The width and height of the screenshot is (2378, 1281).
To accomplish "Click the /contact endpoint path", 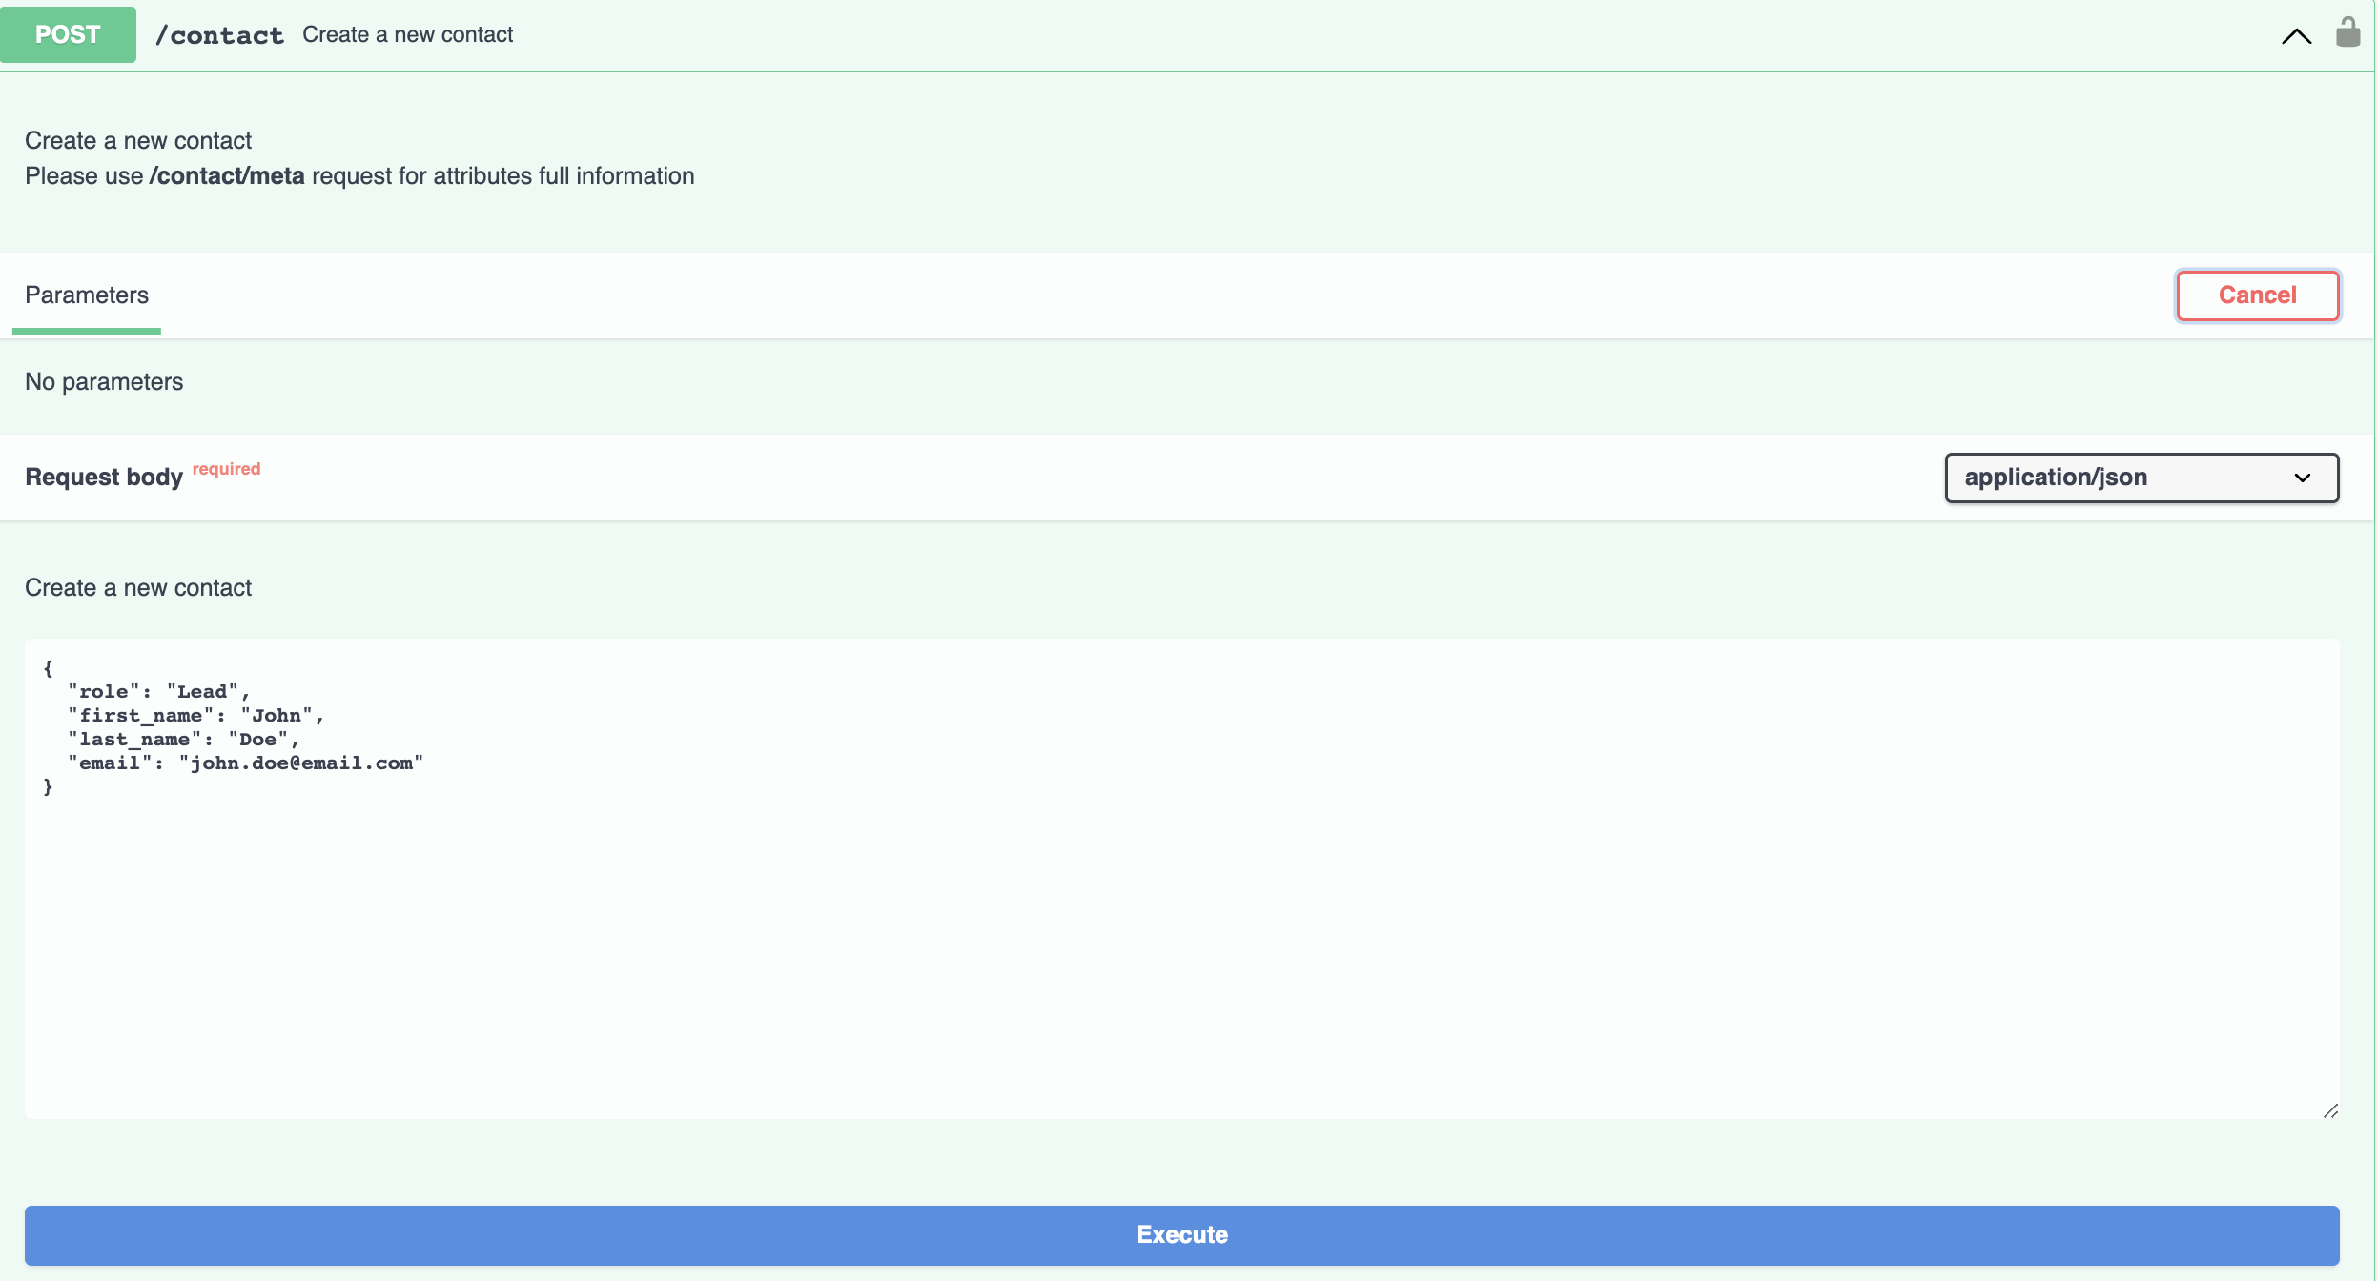I will (x=219, y=35).
